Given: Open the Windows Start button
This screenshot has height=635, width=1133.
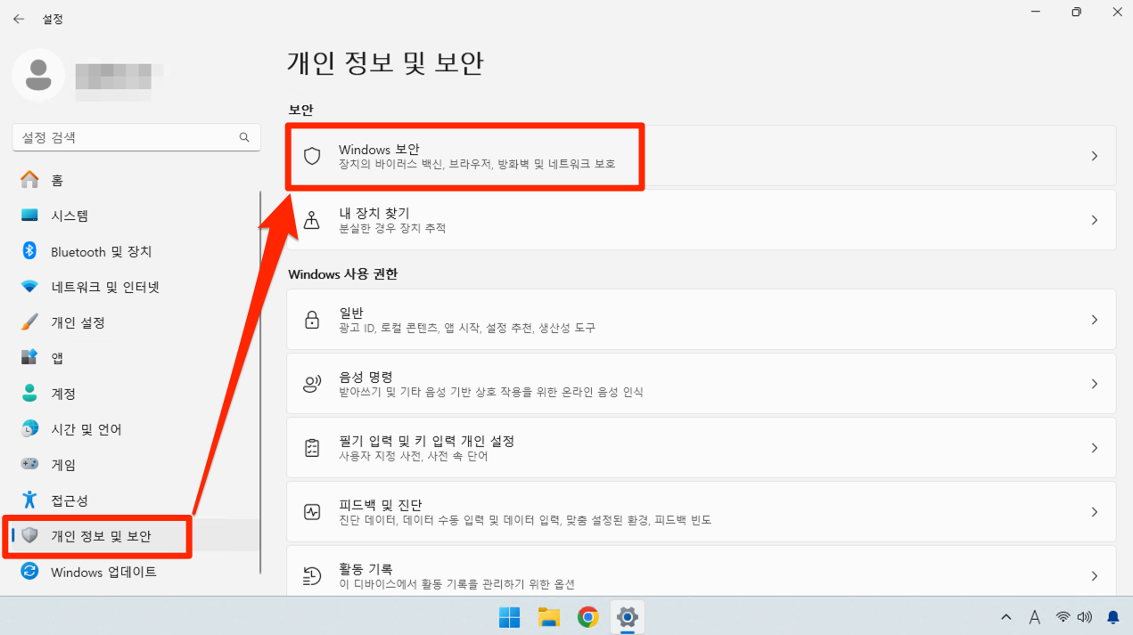Looking at the screenshot, I should point(510,616).
